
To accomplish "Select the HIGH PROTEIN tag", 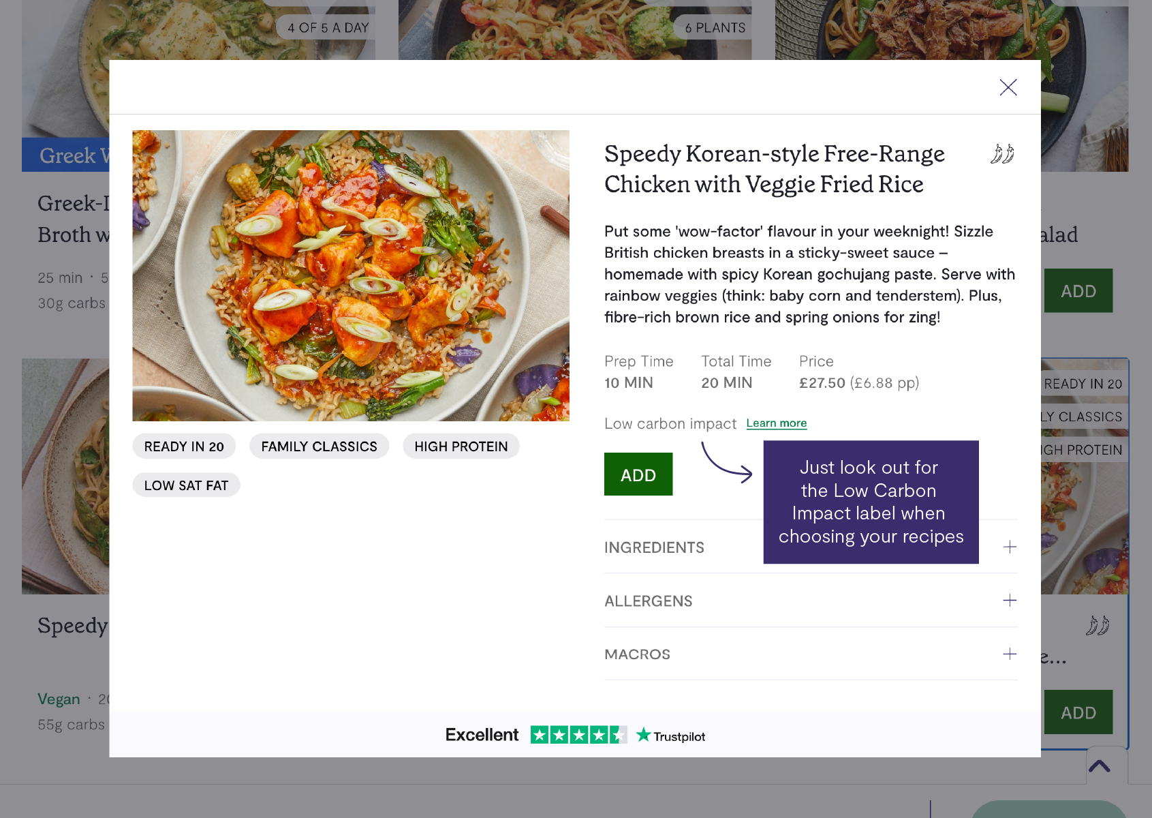I will point(461,446).
